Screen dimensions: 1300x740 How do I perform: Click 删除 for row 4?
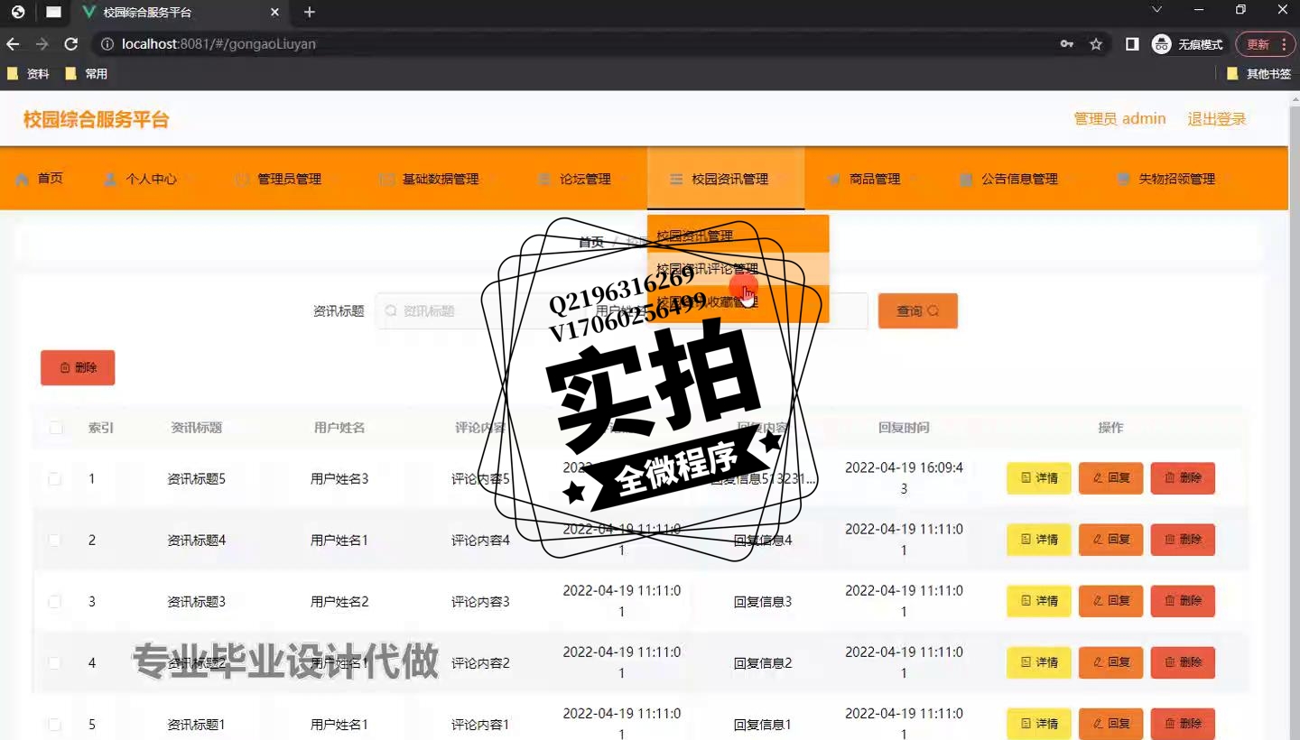click(x=1183, y=662)
